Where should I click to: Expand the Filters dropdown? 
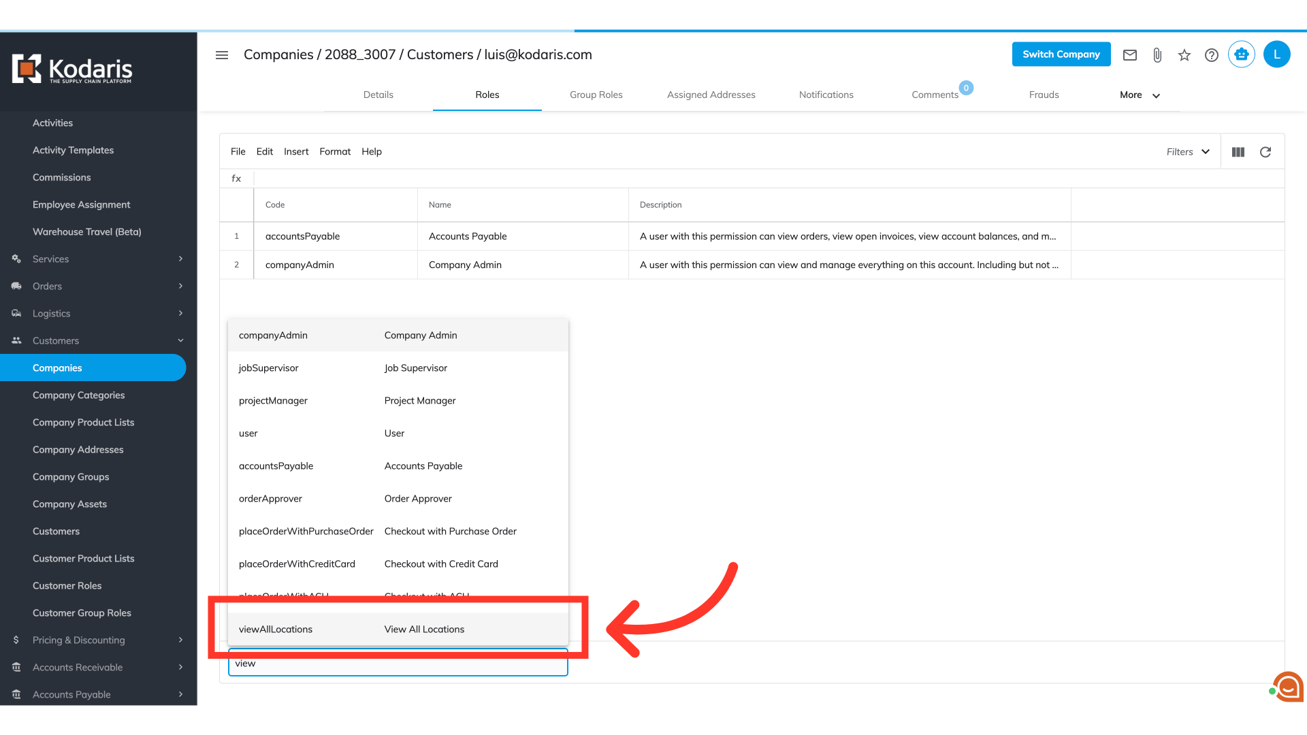[x=1188, y=152]
